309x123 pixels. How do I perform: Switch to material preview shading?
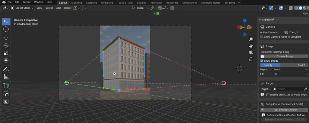click(304, 8)
